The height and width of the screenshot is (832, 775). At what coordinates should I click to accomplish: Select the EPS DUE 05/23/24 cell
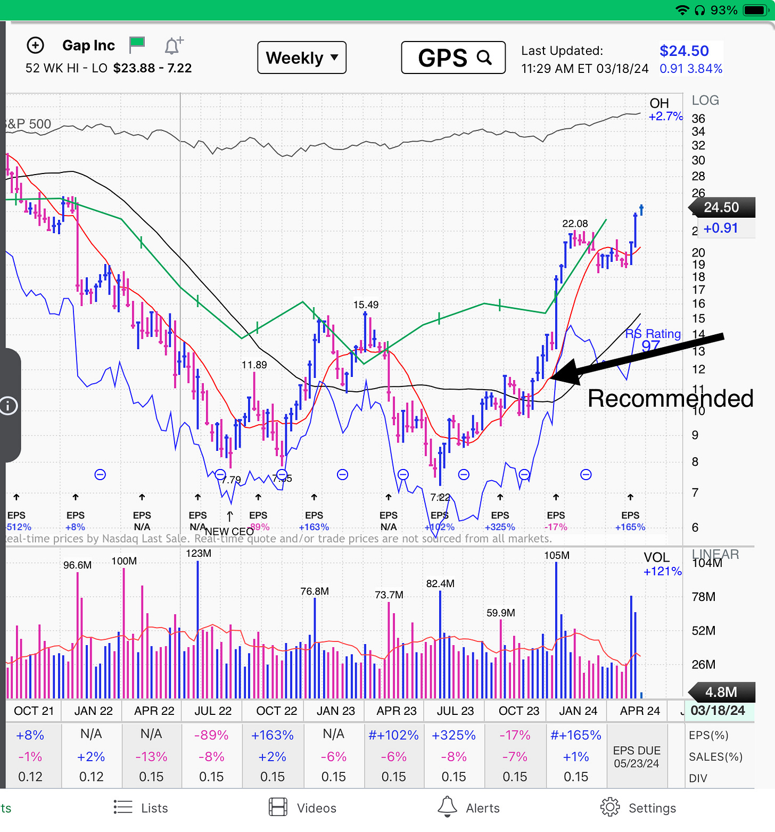point(637,756)
